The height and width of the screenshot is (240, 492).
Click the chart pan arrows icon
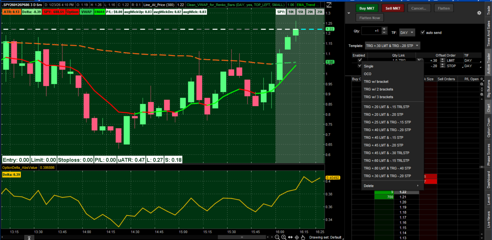(x=290, y=237)
